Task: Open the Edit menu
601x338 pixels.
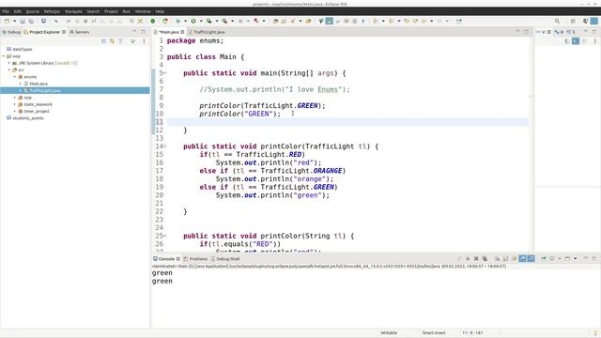Action: [x=18, y=11]
